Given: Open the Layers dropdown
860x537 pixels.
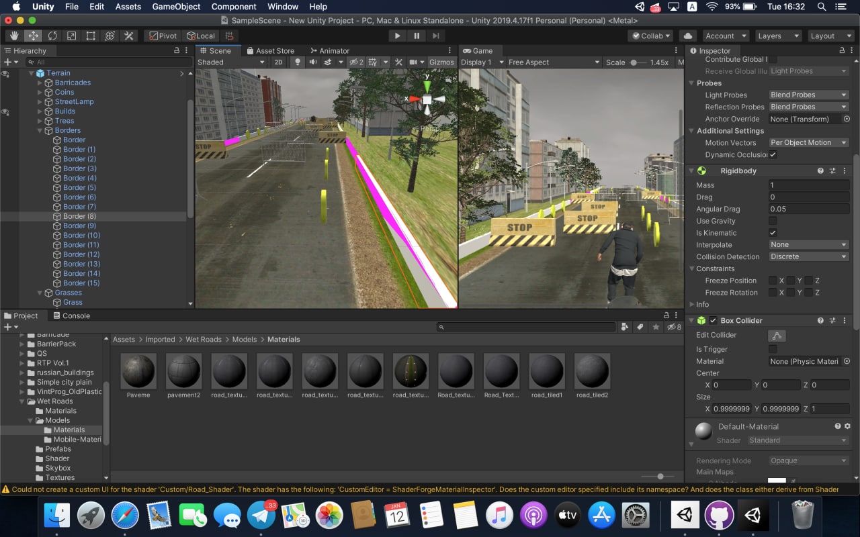Looking at the screenshot, I should 777,36.
